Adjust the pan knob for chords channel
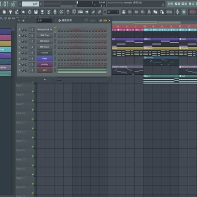The width and height of the screenshot is (197, 197). pos(23,53)
